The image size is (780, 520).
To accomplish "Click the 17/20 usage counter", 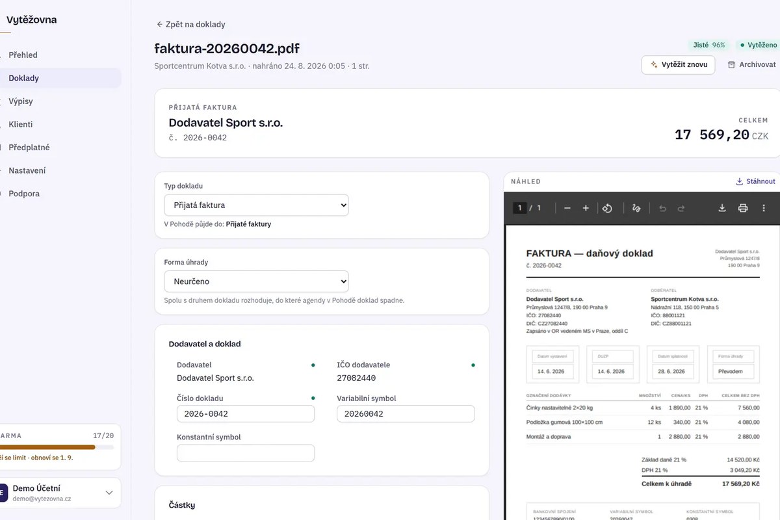I will pos(103,435).
